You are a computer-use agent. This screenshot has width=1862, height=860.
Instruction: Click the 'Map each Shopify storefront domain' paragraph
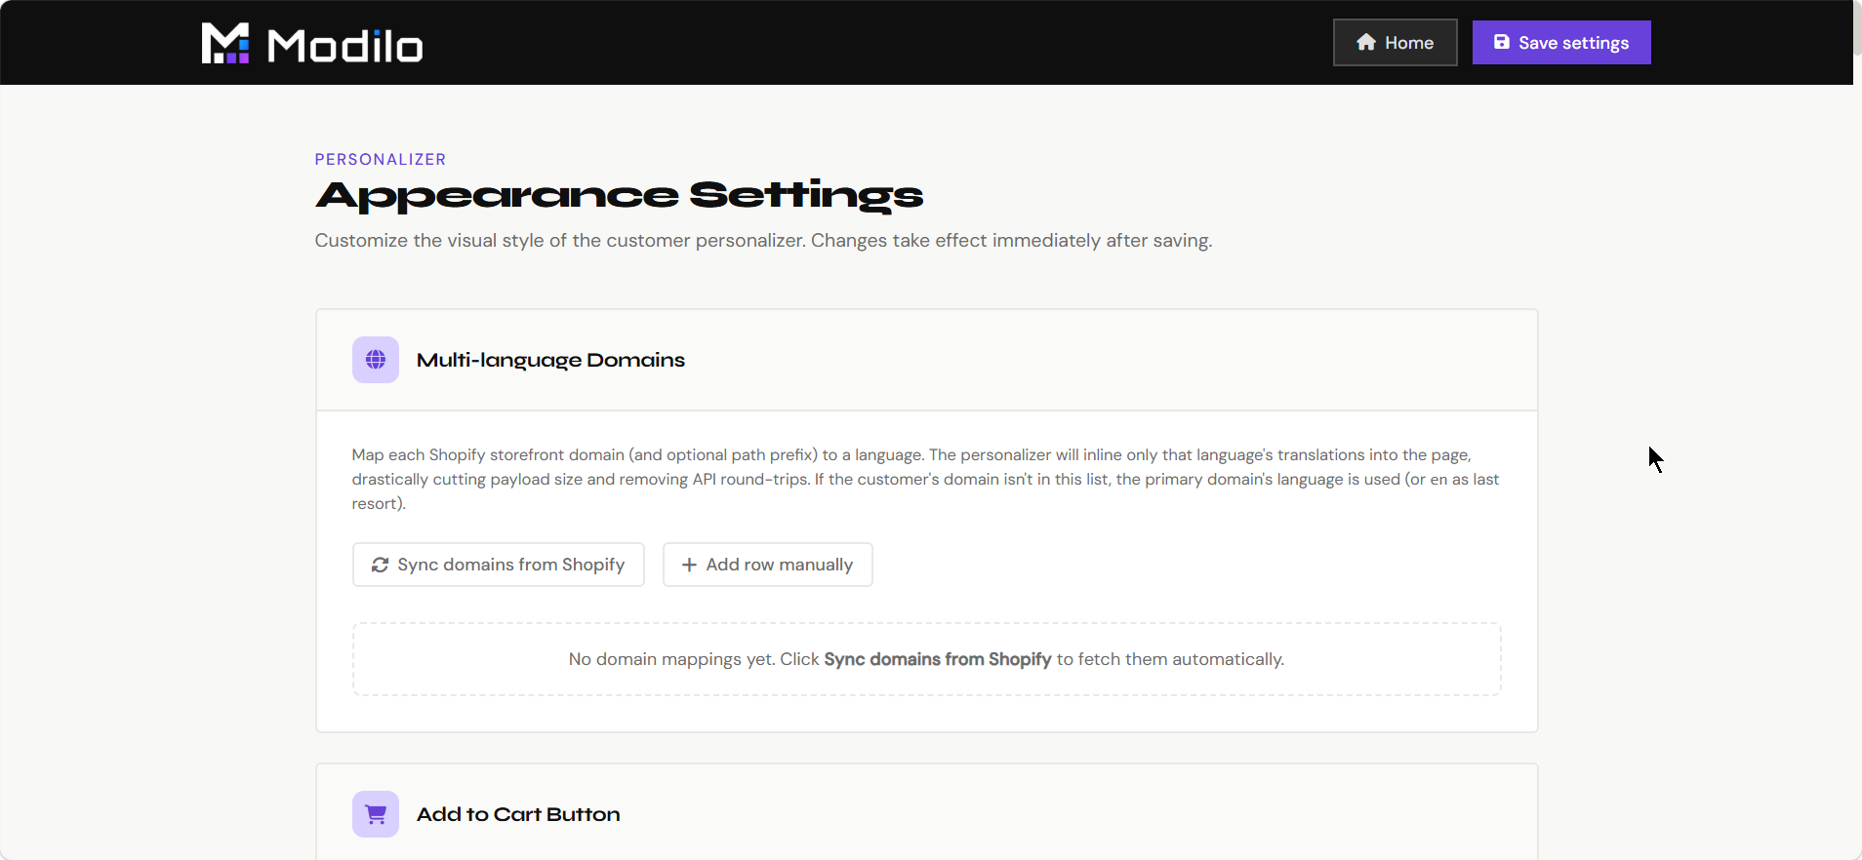tap(926, 479)
